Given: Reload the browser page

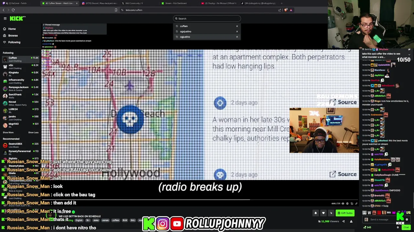Looking at the screenshot, I should (x=13, y=10).
